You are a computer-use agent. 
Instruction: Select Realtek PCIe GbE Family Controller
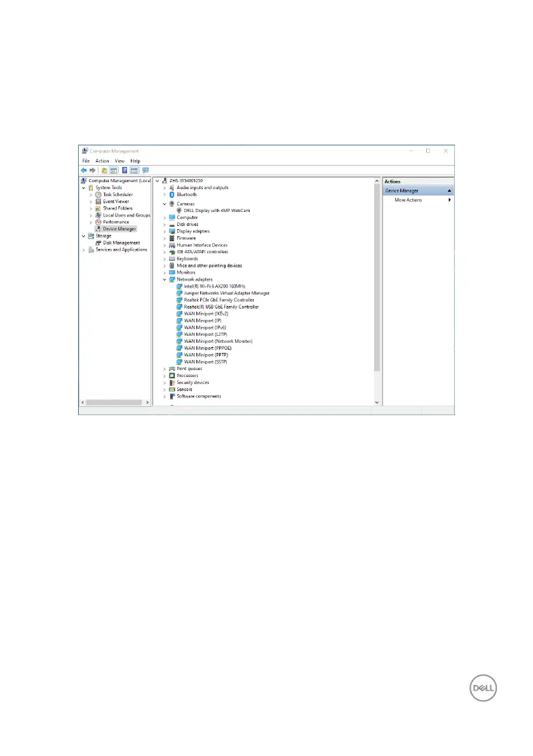(219, 300)
